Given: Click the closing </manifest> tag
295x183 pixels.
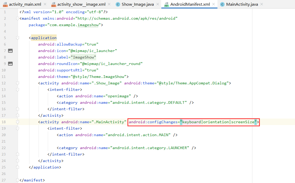Looking at the screenshot, I should point(32,180).
